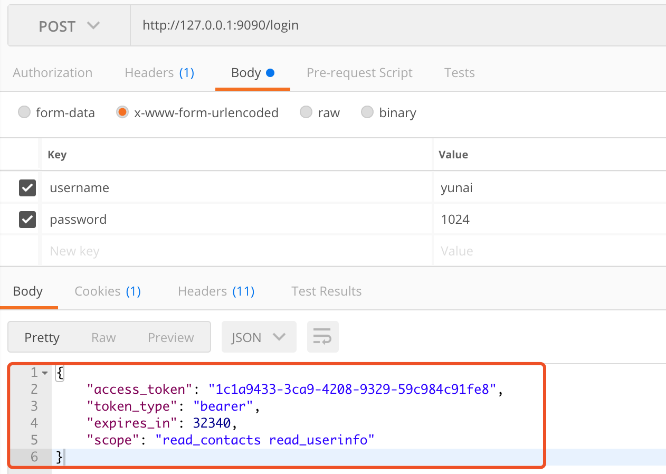Open the request Headers (1) tab

[x=159, y=73]
